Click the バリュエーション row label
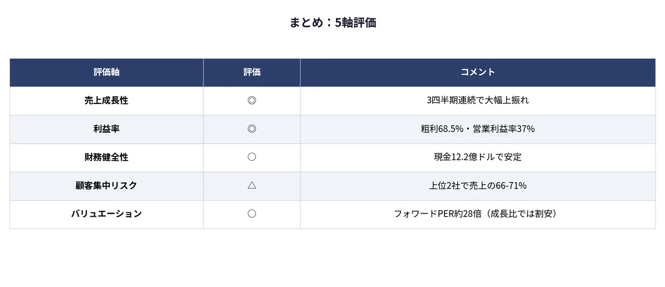This screenshot has width=665, height=287. coord(106,213)
